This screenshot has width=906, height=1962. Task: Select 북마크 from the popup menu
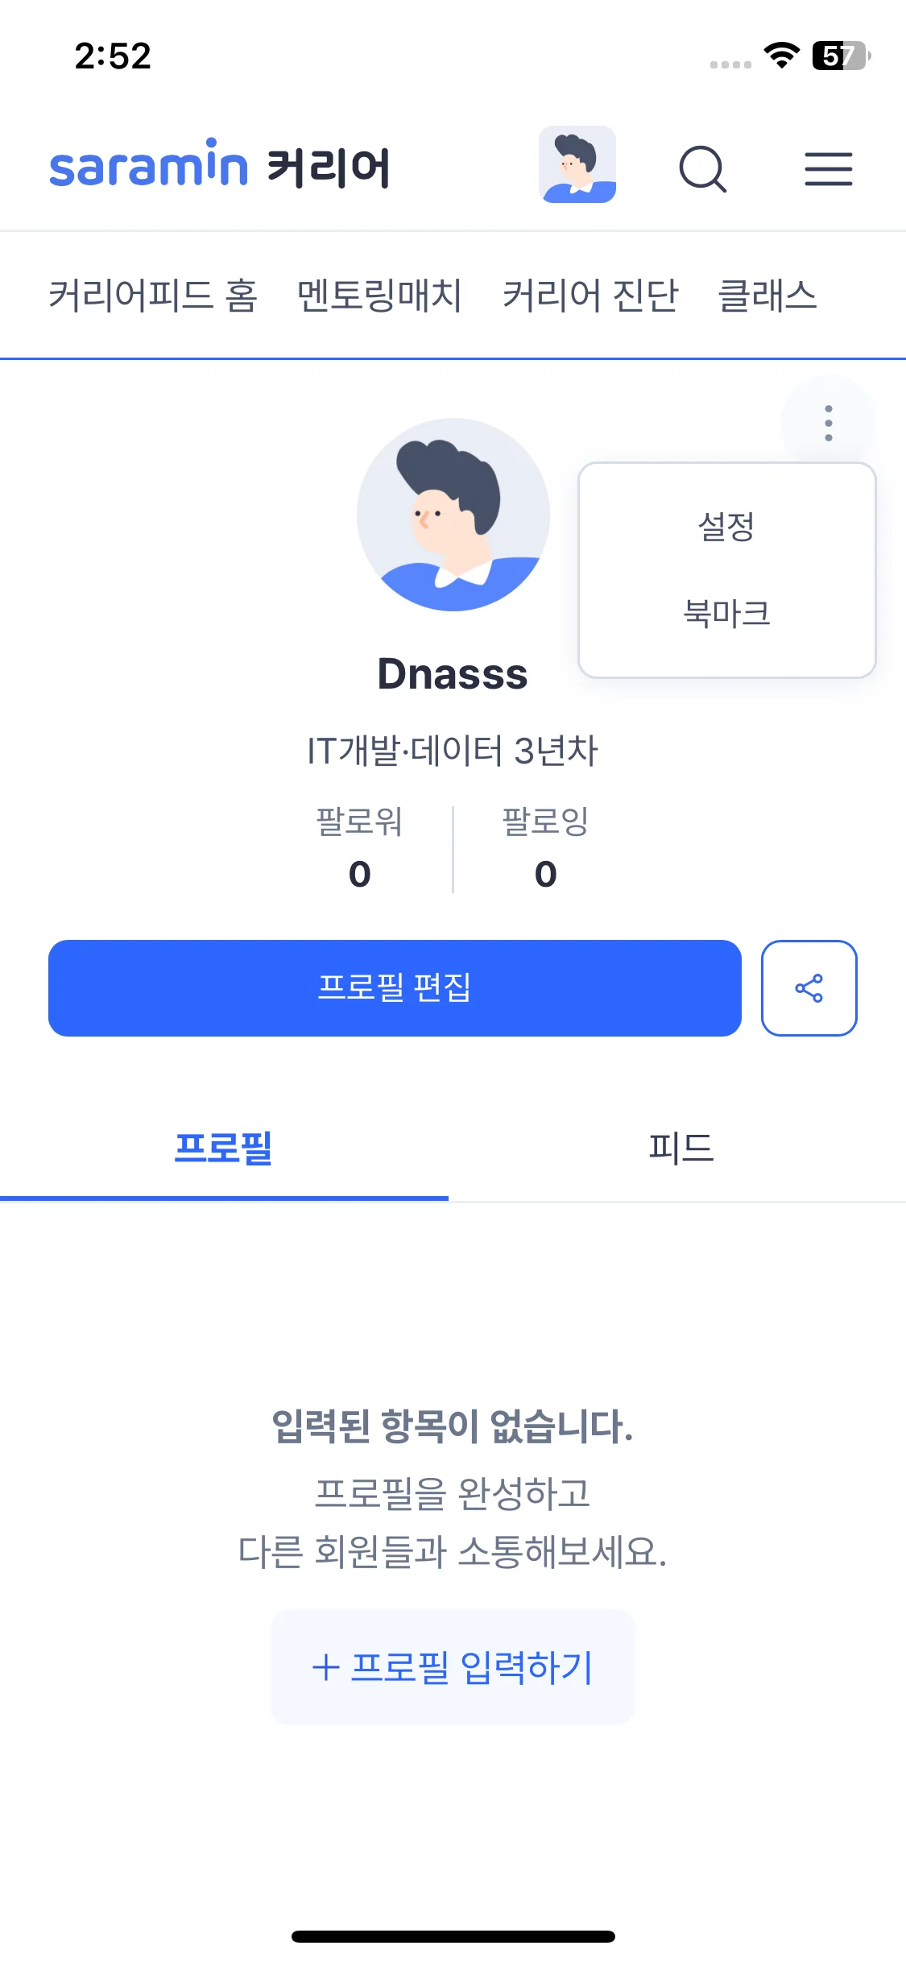click(x=726, y=614)
